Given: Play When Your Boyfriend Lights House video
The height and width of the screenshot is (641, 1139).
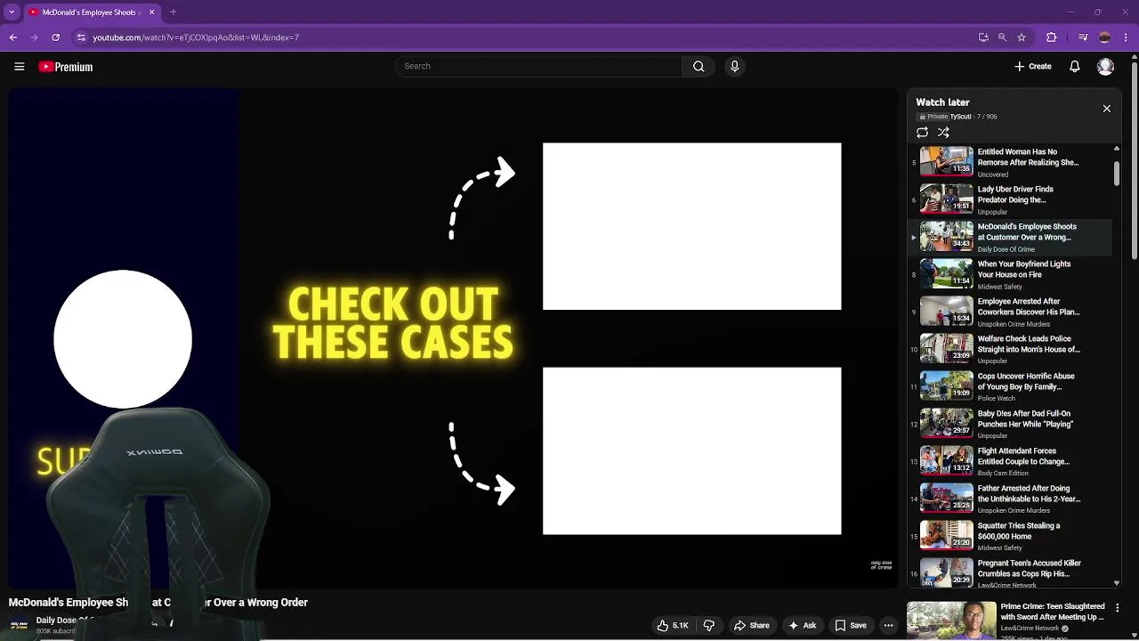Looking at the screenshot, I should click(x=1010, y=274).
